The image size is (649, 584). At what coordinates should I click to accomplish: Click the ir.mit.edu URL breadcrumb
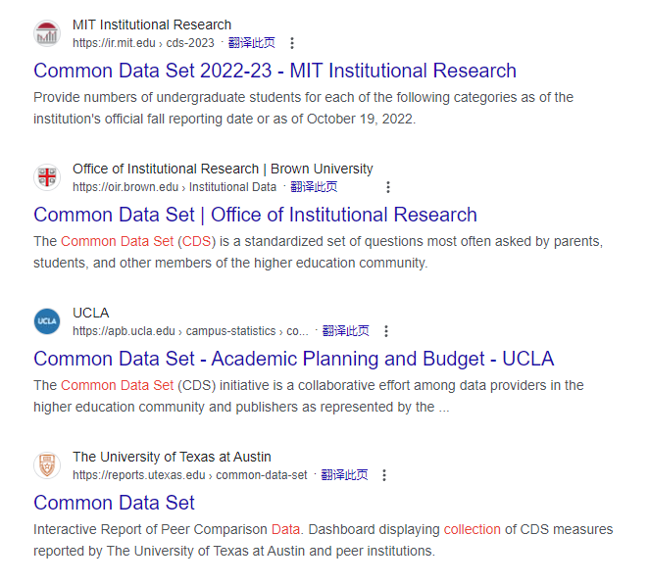click(143, 43)
